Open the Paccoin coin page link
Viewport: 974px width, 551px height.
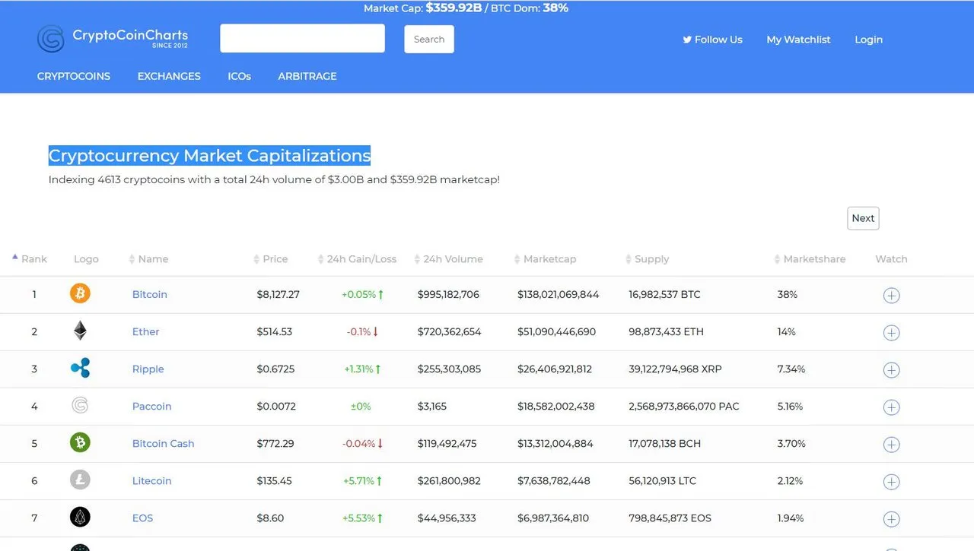[x=152, y=406]
